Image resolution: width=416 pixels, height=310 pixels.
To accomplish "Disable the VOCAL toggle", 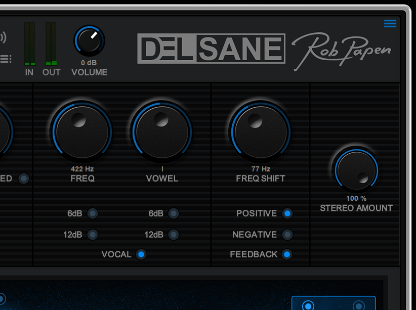I will (x=141, y=254).
